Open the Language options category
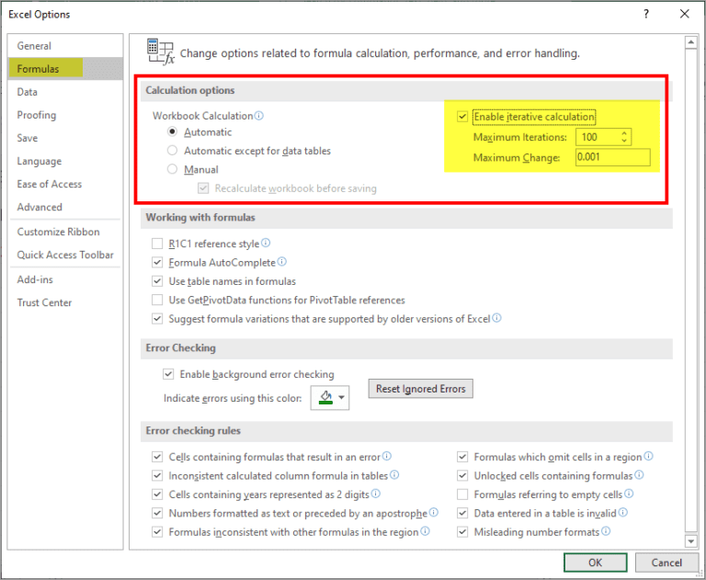This screenshot has height=580, width=706. [x=65, y=161]
